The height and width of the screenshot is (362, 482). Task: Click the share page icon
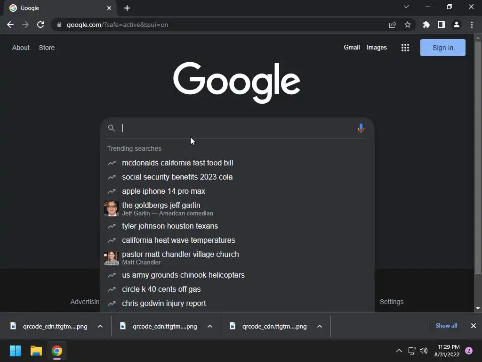click(393, 25)
